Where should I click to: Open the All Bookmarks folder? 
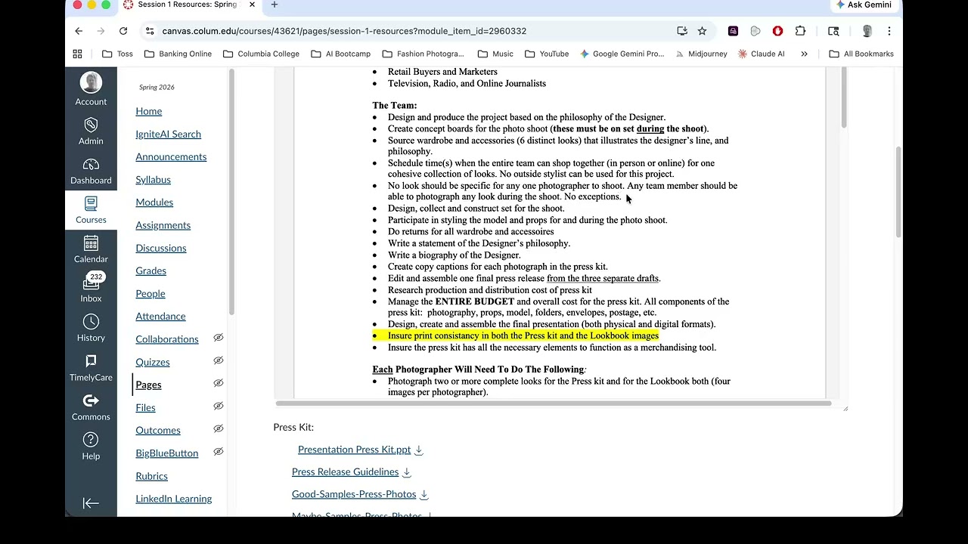(861, 54)
